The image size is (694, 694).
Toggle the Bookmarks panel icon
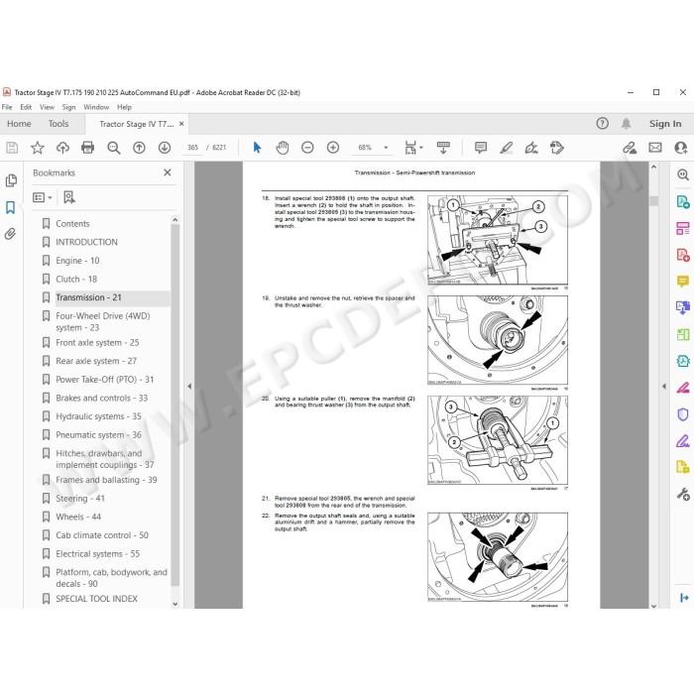pos(10,207)
